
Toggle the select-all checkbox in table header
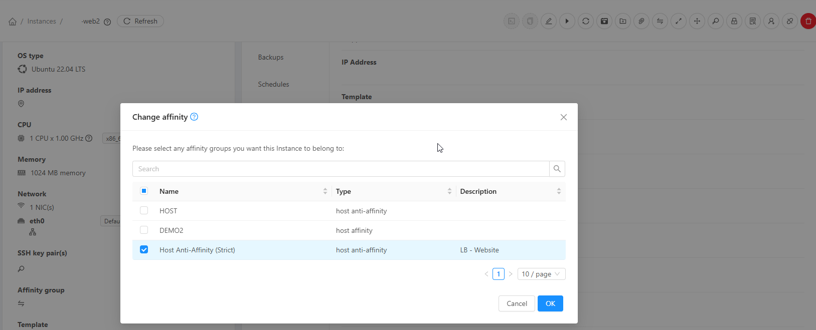(144, 191)
